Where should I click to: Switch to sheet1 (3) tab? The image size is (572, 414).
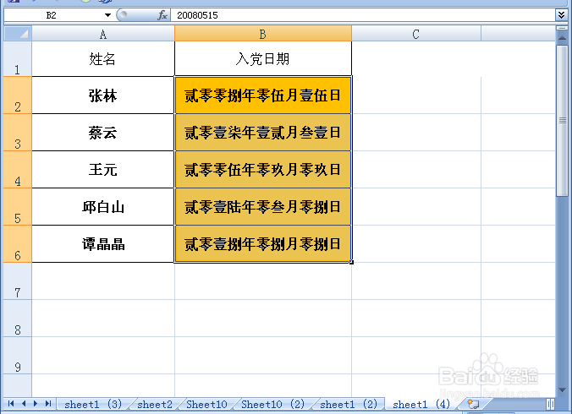93,404
